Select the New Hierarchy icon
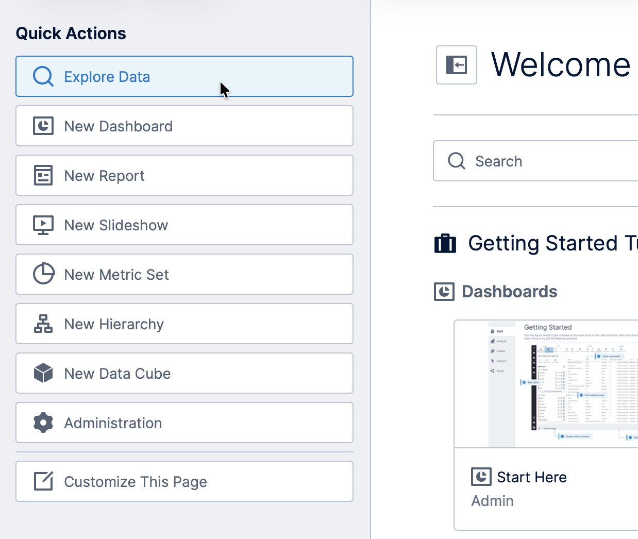This screenshot has width=638, height=539. pos(43,324)
